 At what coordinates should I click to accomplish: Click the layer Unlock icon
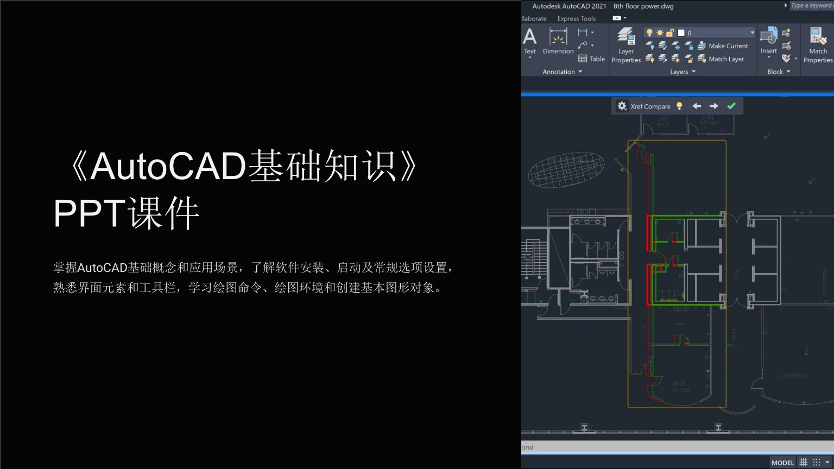(x=688, y=59)
